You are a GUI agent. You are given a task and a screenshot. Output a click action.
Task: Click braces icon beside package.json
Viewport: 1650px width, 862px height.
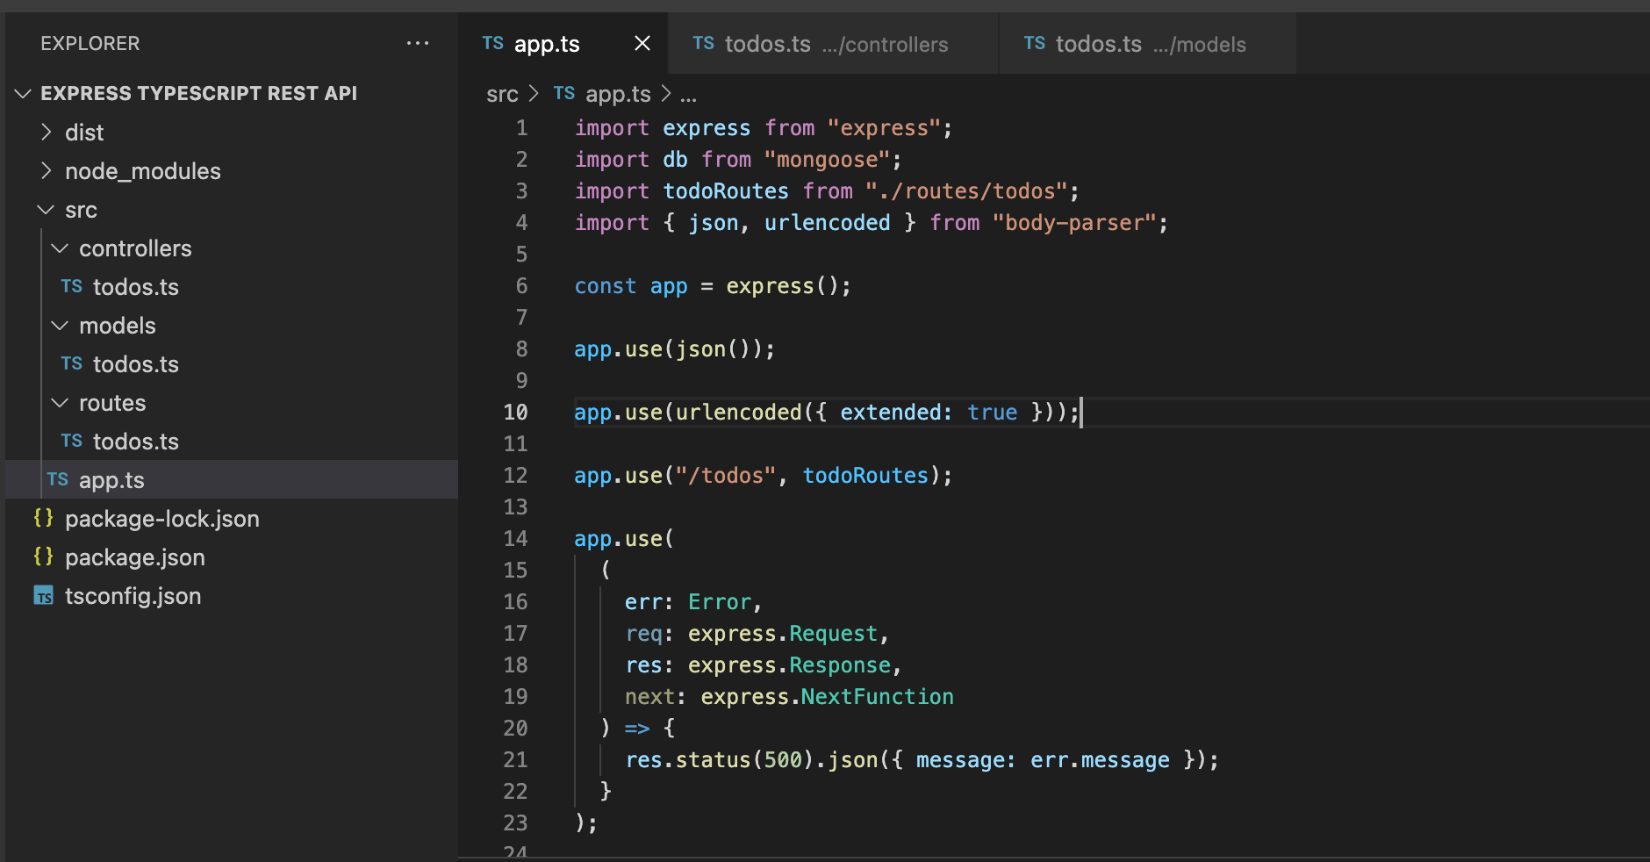[44, 557]
